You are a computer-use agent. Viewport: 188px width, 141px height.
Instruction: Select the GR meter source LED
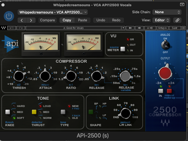pos(128,39)
